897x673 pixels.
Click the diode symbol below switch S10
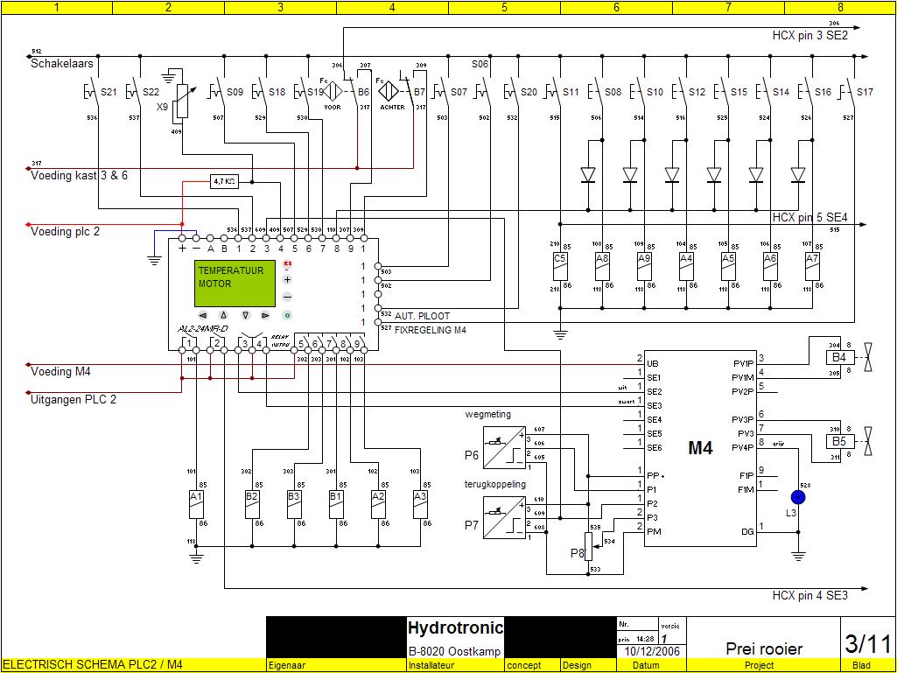pos(629,174)
